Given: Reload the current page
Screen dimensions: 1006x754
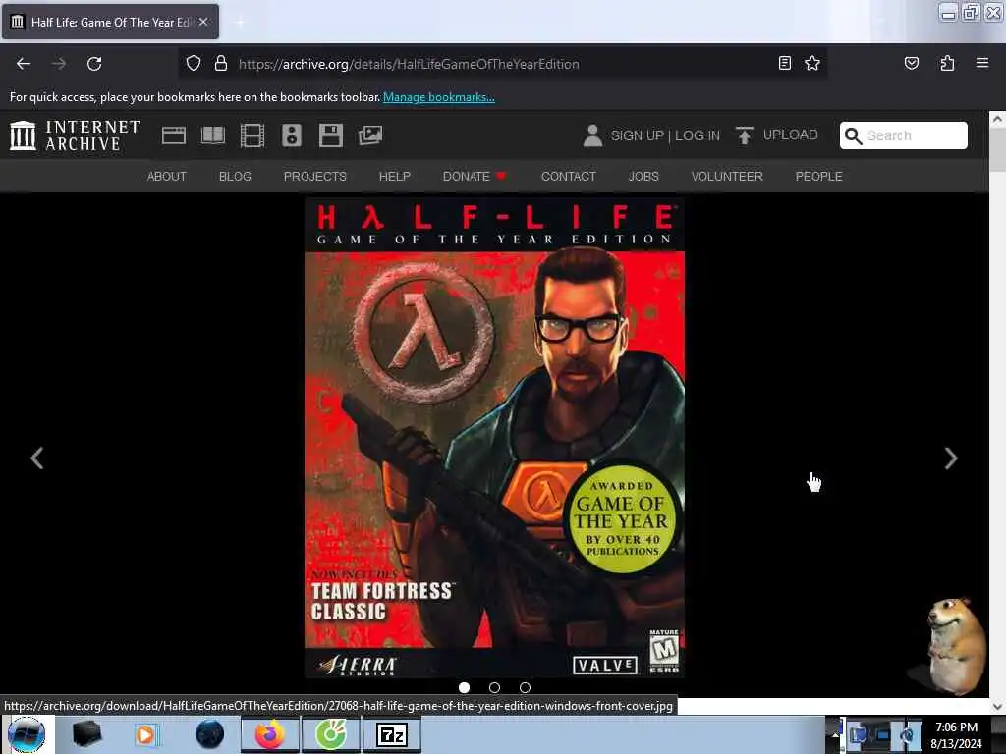Looking at the screenshot, I should coord(94,64).
